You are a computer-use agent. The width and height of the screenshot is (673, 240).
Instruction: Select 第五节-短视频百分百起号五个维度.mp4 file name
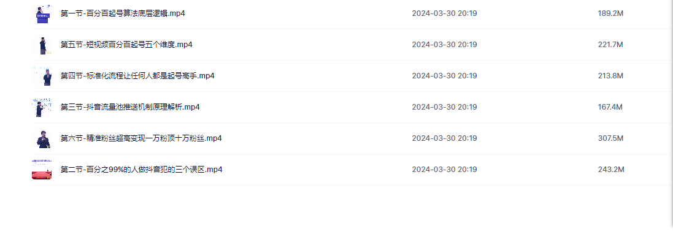point(126,45)
